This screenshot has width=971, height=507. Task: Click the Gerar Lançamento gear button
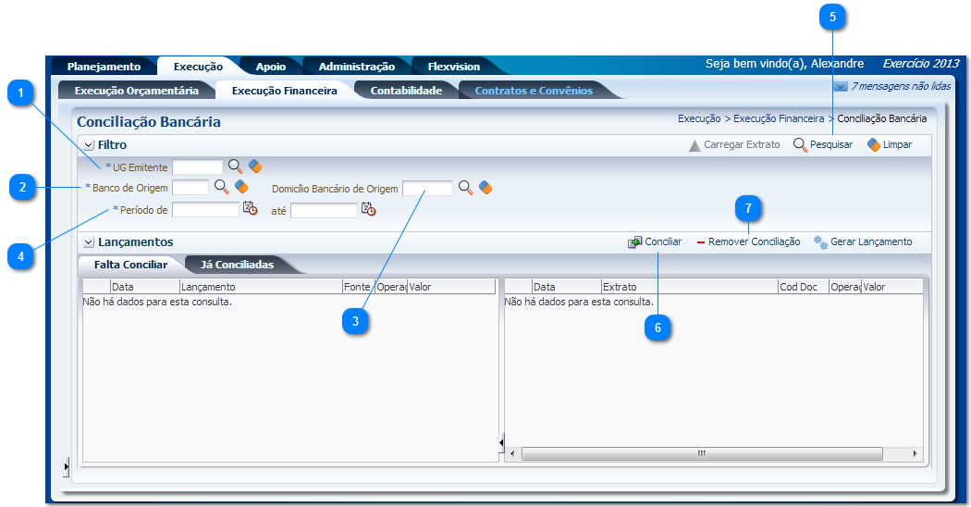click(863, 241)
